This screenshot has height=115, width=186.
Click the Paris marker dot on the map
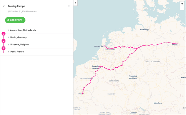point(82,94)
